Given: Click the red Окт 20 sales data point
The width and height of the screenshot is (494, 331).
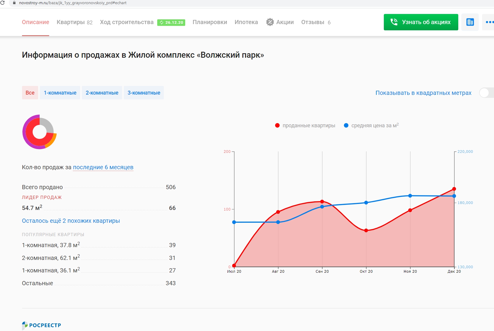Looking at the screenshot, I should point(366,230).
